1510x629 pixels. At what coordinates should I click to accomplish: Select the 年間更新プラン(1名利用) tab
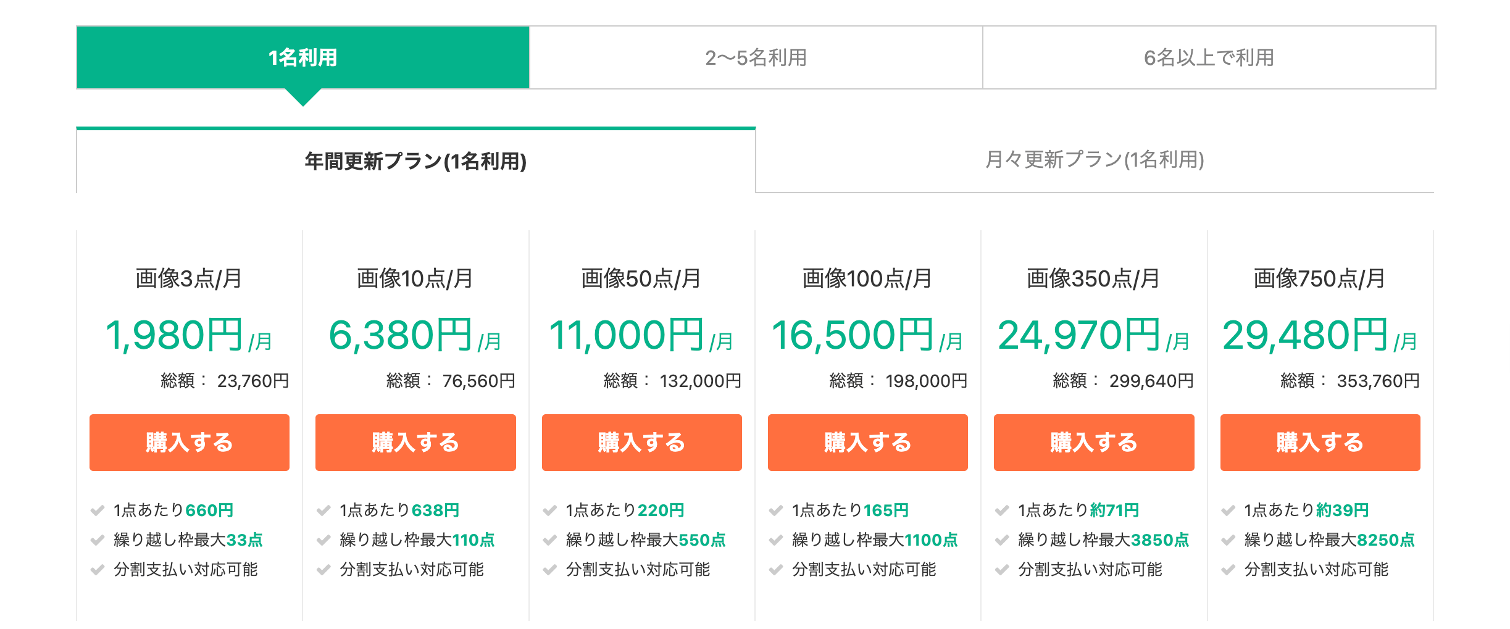[x=415, y=161]
